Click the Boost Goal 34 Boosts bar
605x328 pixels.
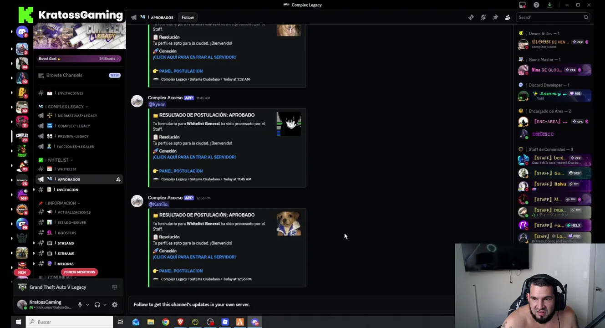79,58
